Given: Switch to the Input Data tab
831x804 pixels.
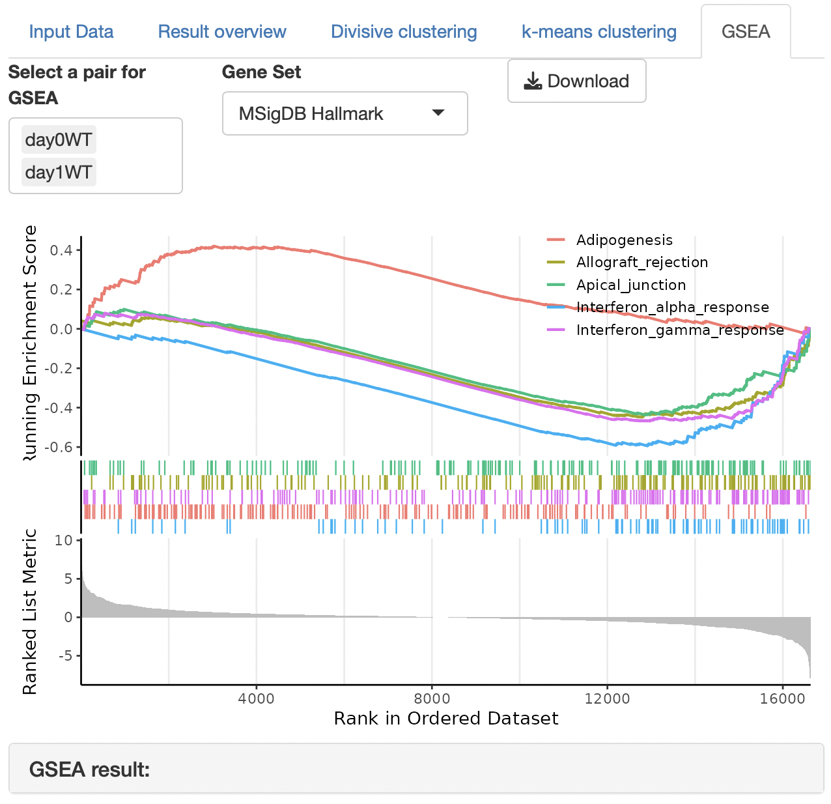Looking at the screenshot, I should (71, 32).
